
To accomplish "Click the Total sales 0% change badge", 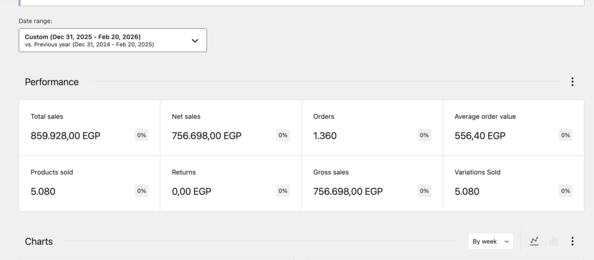I will (142, 136).
